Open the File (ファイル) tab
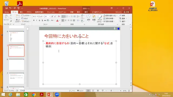 [x=6, y=12]
